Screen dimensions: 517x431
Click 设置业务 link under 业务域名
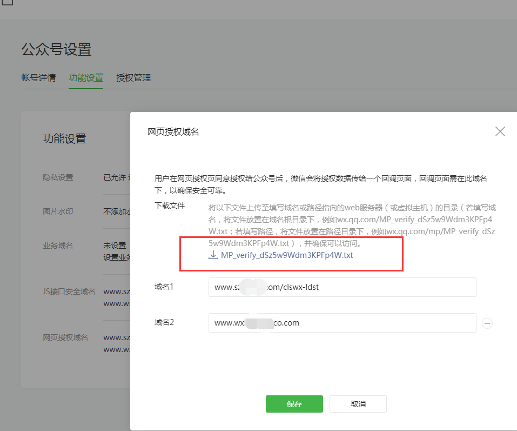tap(113, 257)
